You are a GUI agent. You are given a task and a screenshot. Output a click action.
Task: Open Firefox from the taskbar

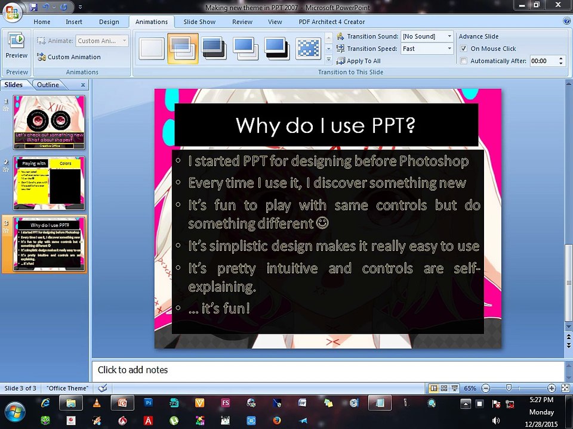point(277,421)
